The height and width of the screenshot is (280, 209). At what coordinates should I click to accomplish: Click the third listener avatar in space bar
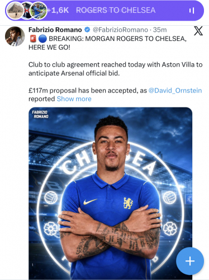tap(39, 11)
